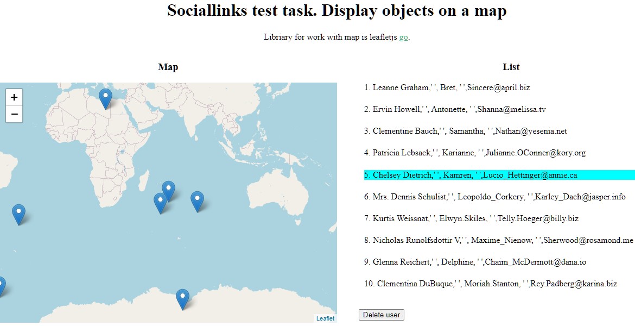Viewport: 635px width, 326px height.
Task: Select Mrs. Dennis Schulist in list
Action: point(495,197)
